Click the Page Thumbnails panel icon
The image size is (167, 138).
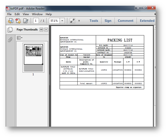(10, 30)
